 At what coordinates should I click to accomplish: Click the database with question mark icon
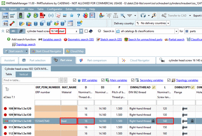click(63, 23)
